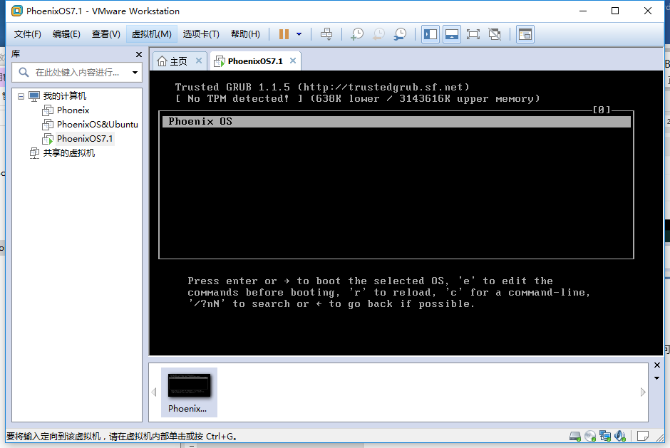Minimize the VMware Workstation window
Screen dimensions: 670x448
pos(583,11)
